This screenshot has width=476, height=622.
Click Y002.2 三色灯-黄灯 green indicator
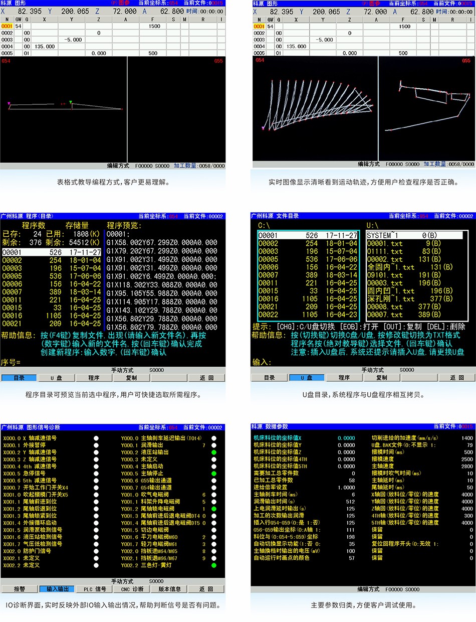coord(214,565)
